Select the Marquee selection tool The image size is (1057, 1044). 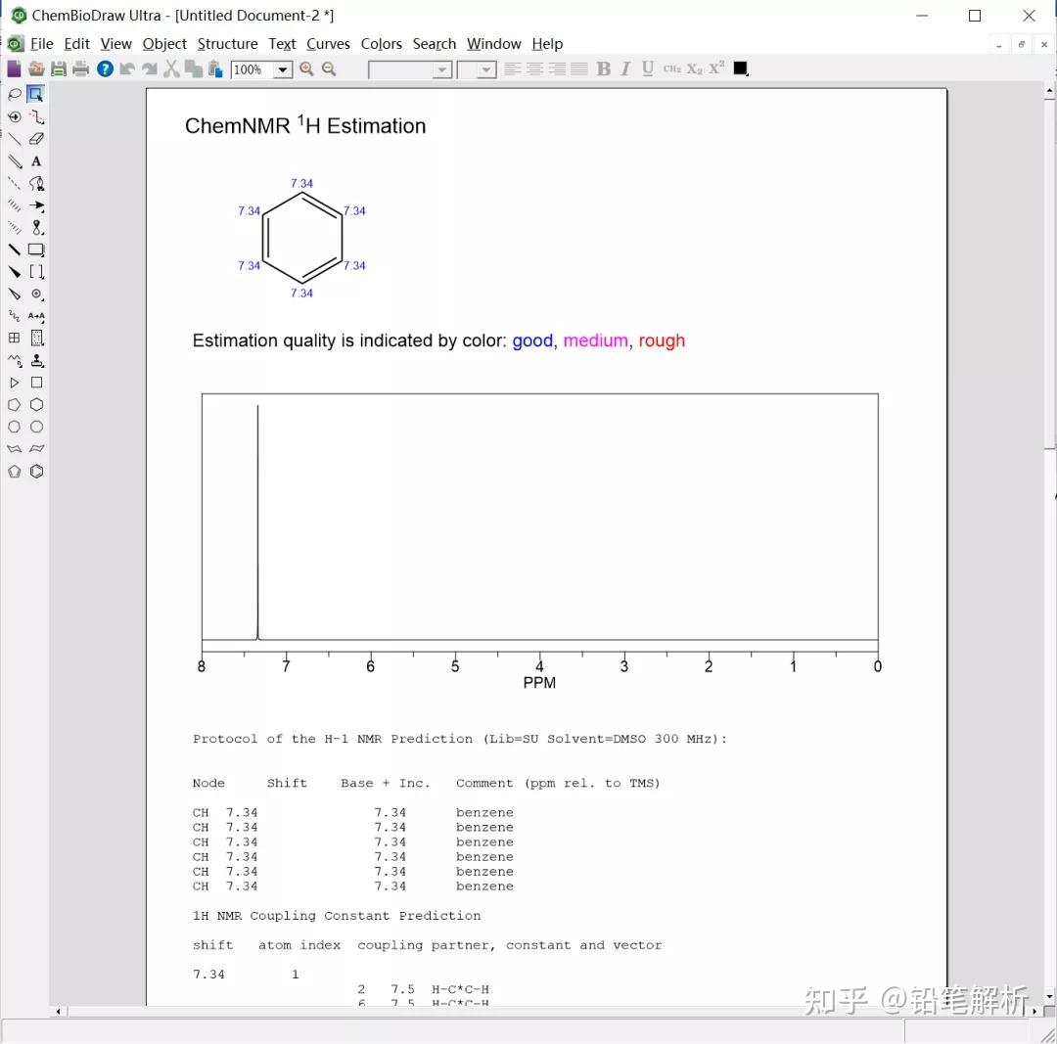coord(36,95)
